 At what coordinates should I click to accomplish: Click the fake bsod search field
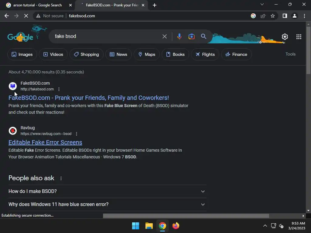(x=107, y=36)
